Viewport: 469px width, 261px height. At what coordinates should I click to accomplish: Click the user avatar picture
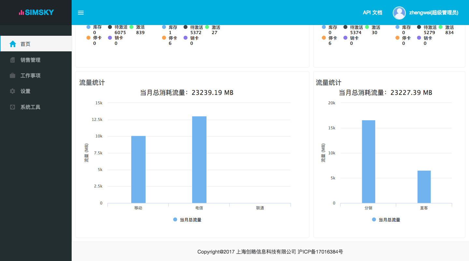click(x=399, y=13)
